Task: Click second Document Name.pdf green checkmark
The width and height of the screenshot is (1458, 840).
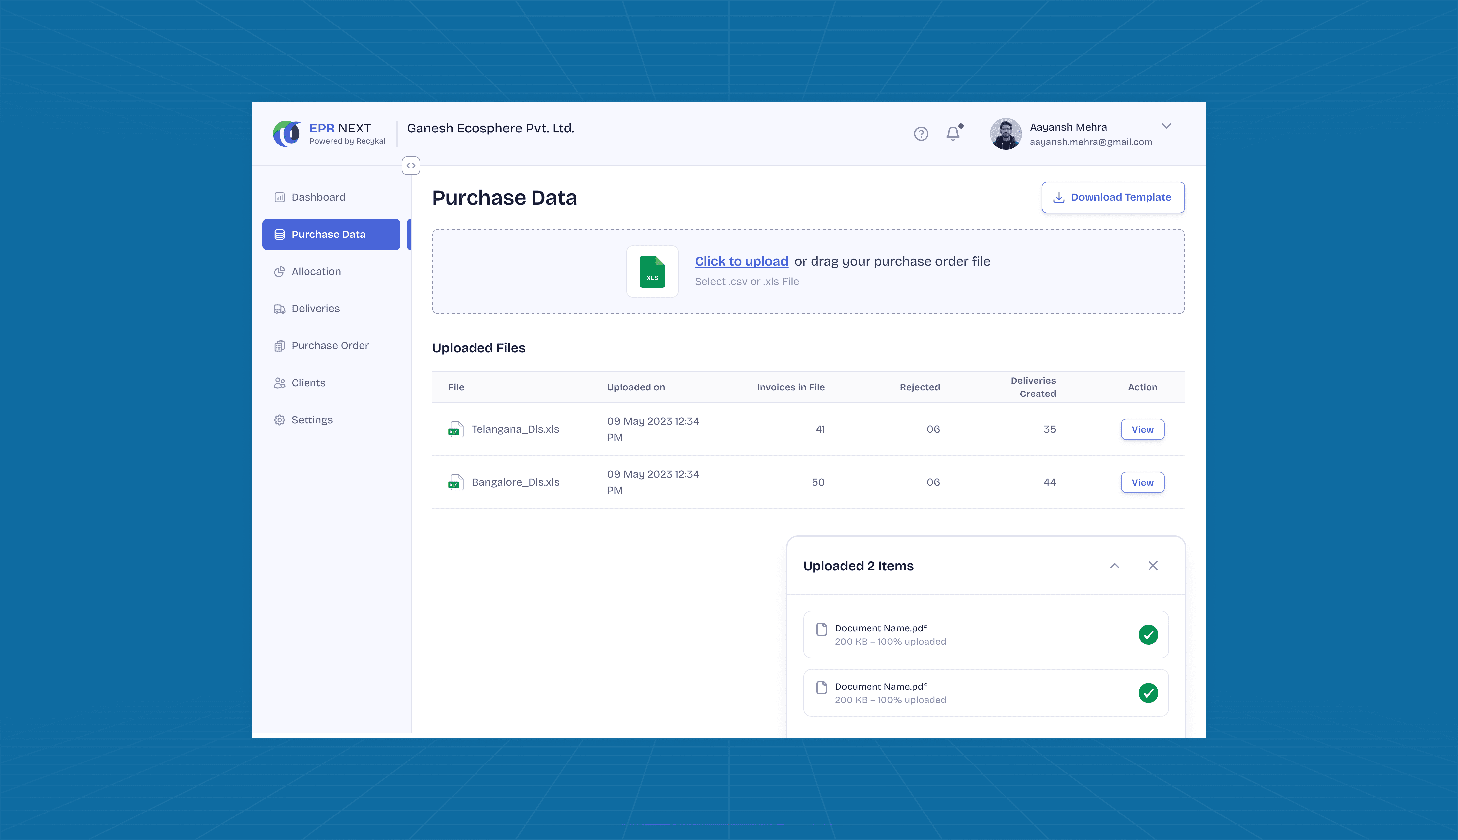Action: click(1148, 693)
